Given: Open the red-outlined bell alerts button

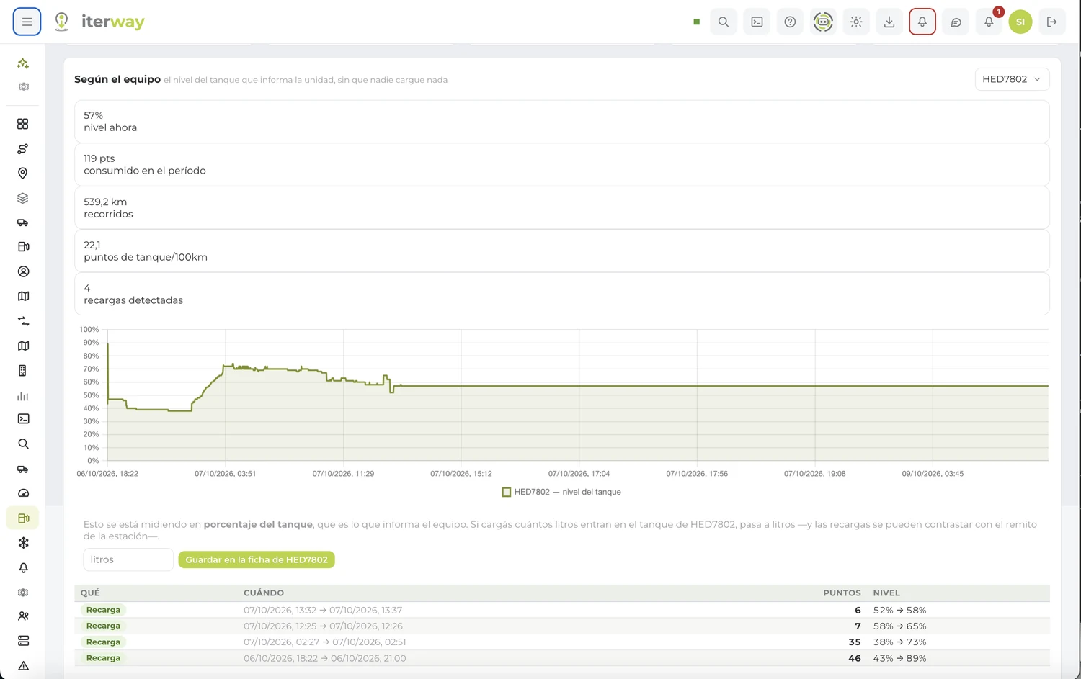Looking at the screenshot, I should point(922,22).
